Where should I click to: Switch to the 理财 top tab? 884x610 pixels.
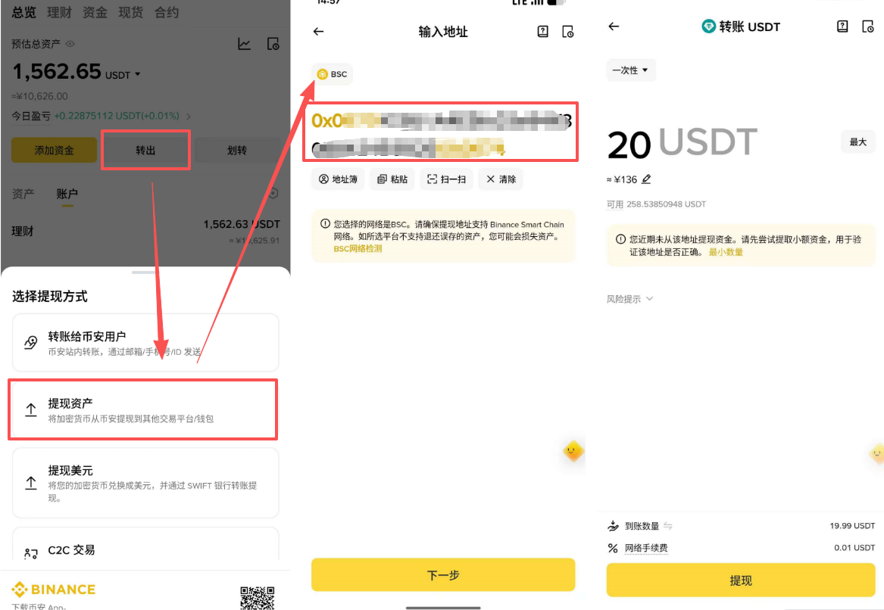click(59, 12)
